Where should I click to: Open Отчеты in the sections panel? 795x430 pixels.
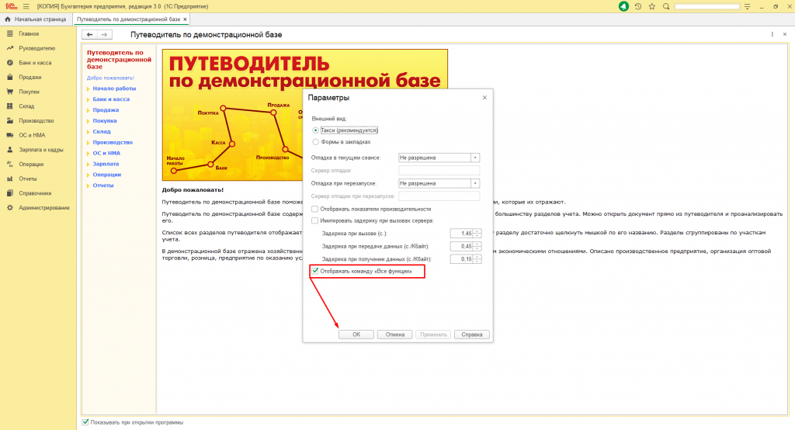28,179
